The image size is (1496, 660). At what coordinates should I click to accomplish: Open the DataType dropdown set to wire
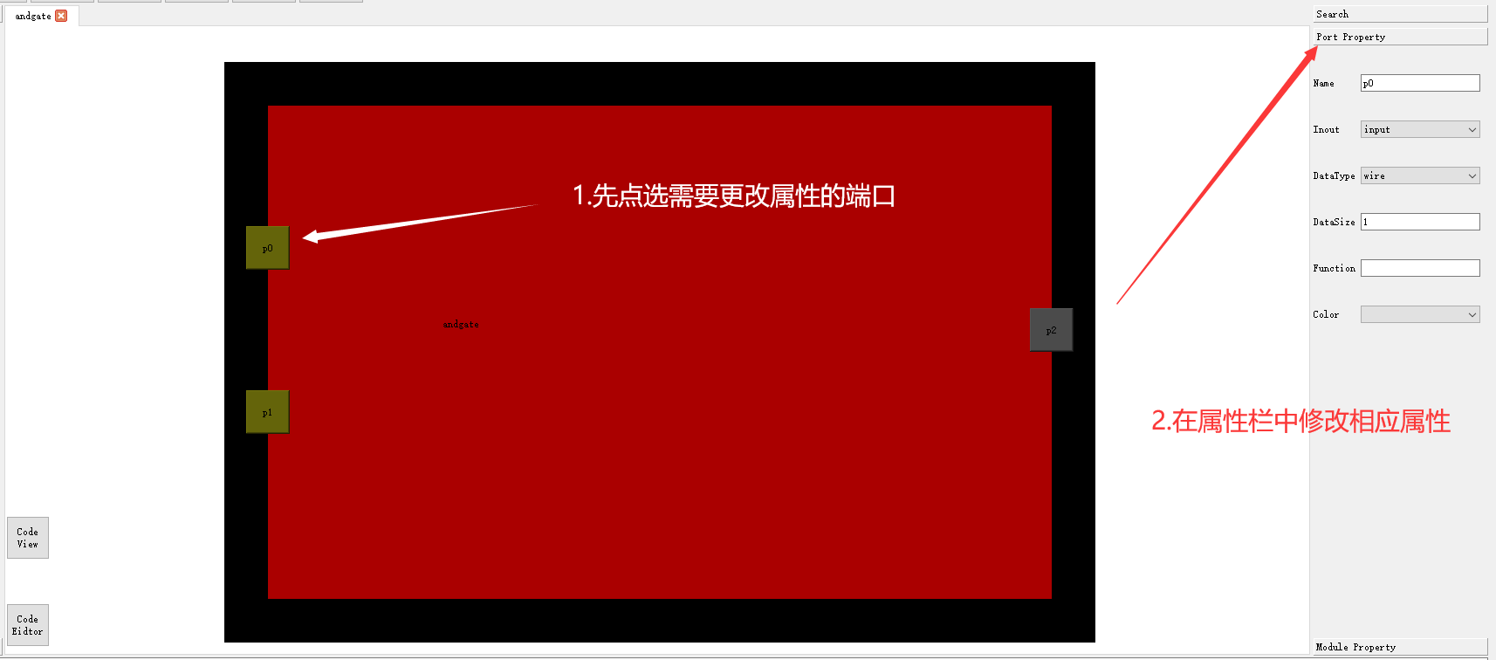coord(1420,175)
